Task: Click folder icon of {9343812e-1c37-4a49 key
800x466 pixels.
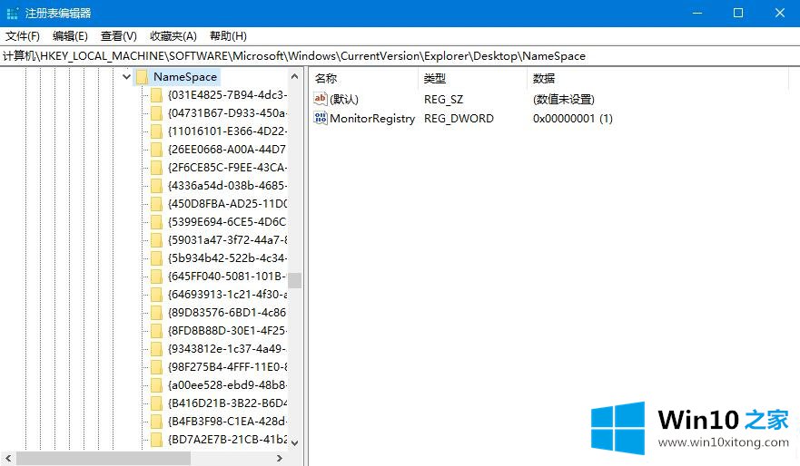Action: coord(156,349)
